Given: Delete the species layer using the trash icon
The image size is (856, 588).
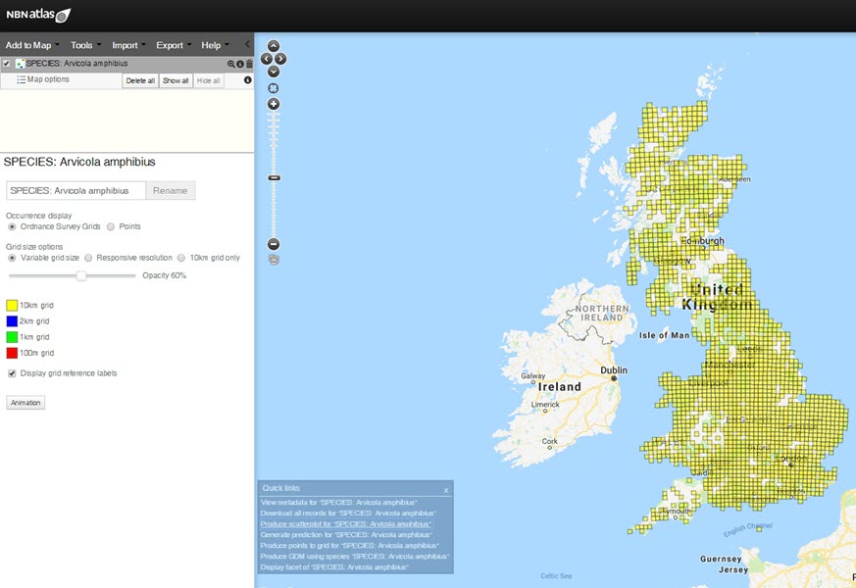Looking at the screenshot, I should [248, 64].
